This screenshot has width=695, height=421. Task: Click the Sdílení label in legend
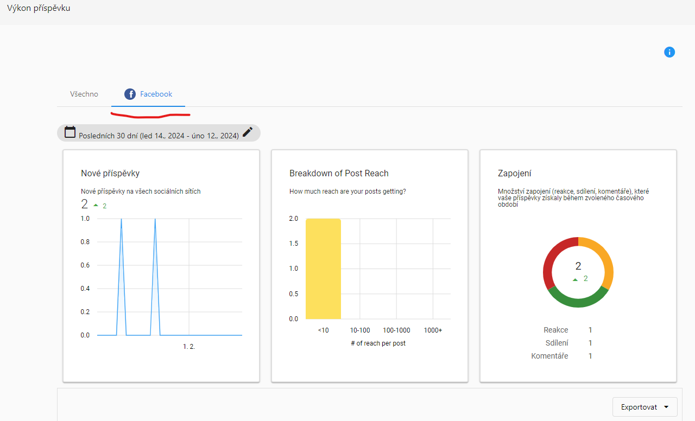click(557, 343)
